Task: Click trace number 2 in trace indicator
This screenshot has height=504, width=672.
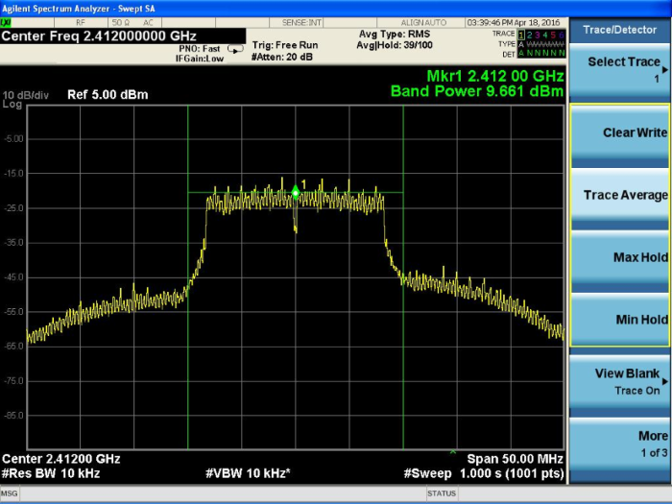Action: 531,35
